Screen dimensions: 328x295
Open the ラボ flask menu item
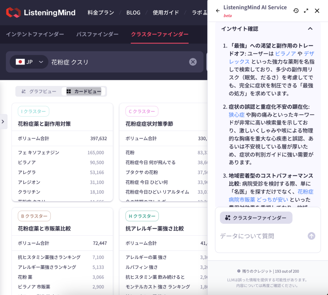tap(199, 13)
